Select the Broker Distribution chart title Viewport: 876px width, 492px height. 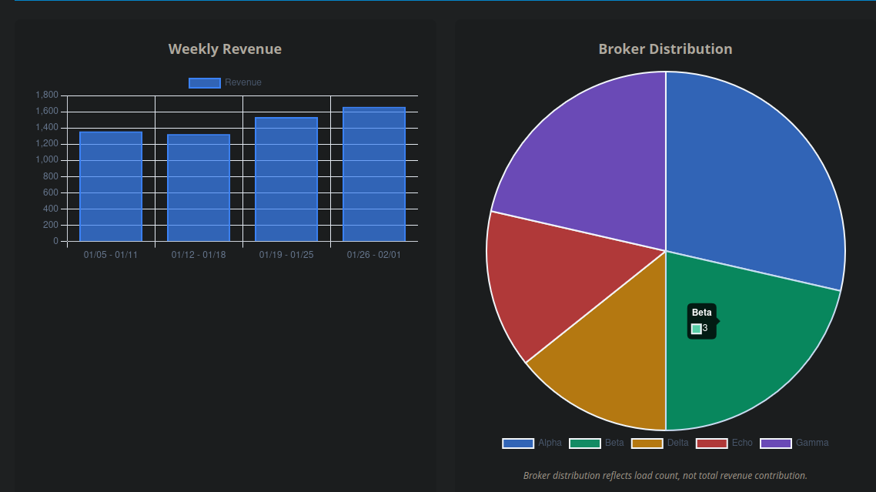click(x=665, y=49)
